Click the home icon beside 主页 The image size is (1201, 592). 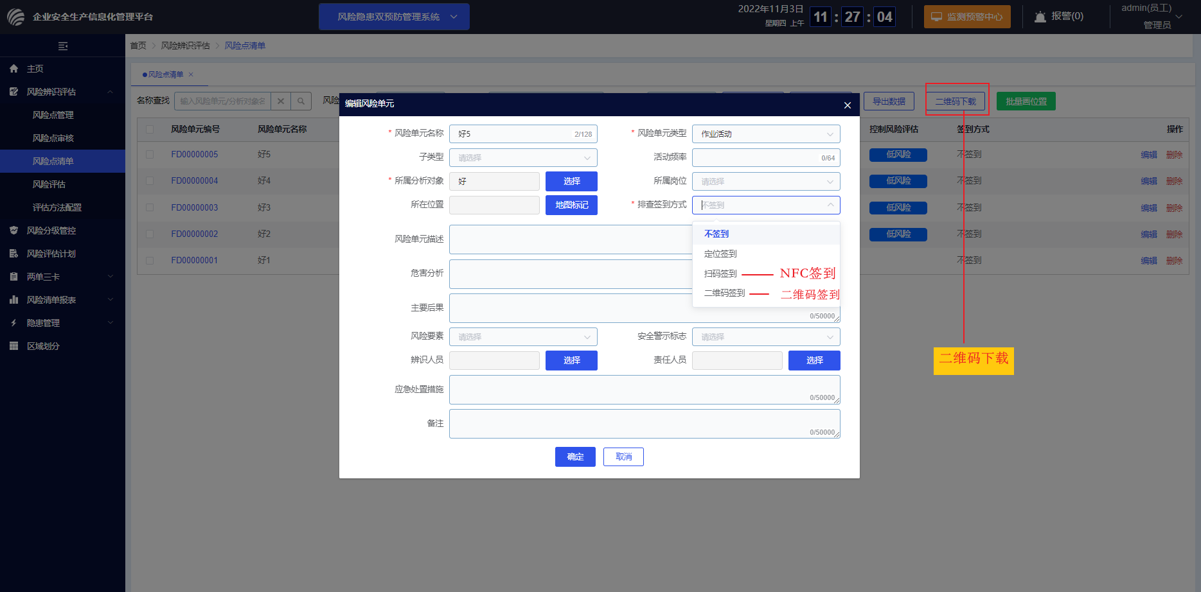[x=13, y=69]
